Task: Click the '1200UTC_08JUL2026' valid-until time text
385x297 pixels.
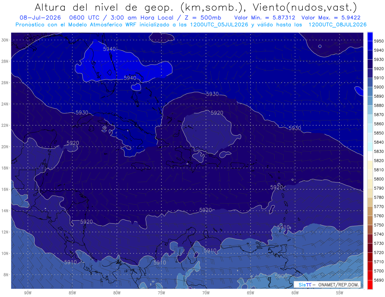Action: click(338, 25)
